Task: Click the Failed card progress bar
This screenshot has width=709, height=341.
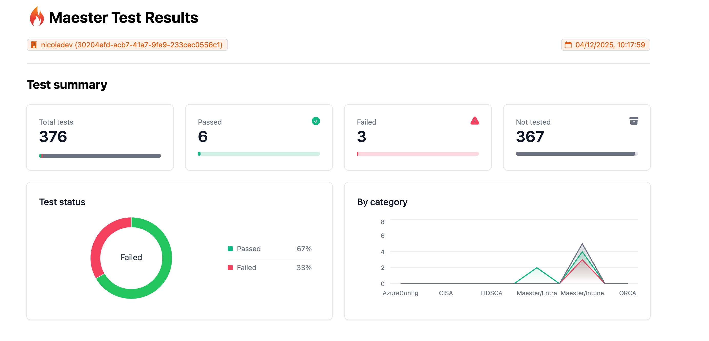Action: pyautogui.click(x=417, y=154)
